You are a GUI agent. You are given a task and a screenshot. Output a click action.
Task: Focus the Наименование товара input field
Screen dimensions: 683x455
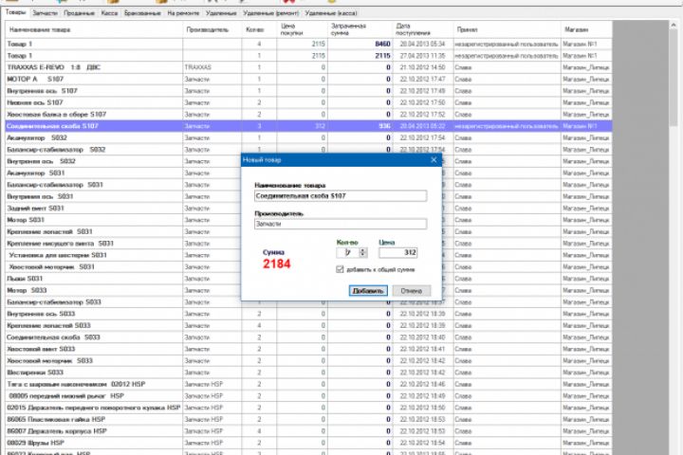pyautogui.click(x=341, y=196)
